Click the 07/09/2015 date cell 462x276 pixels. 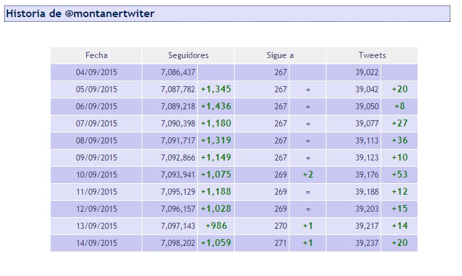(x=97, y=124)
